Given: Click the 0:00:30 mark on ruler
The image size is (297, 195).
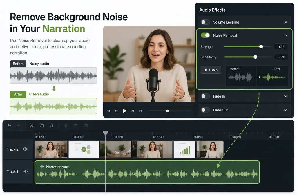Looking at the screenshot, I should click(158, 137).
